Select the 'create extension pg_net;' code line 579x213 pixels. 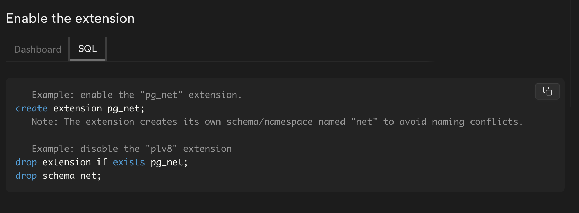point(80,108)
